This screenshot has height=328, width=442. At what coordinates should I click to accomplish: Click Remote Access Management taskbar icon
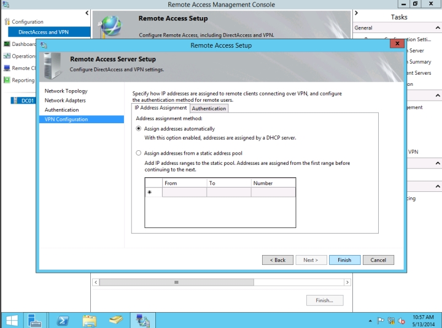point(142,321)
